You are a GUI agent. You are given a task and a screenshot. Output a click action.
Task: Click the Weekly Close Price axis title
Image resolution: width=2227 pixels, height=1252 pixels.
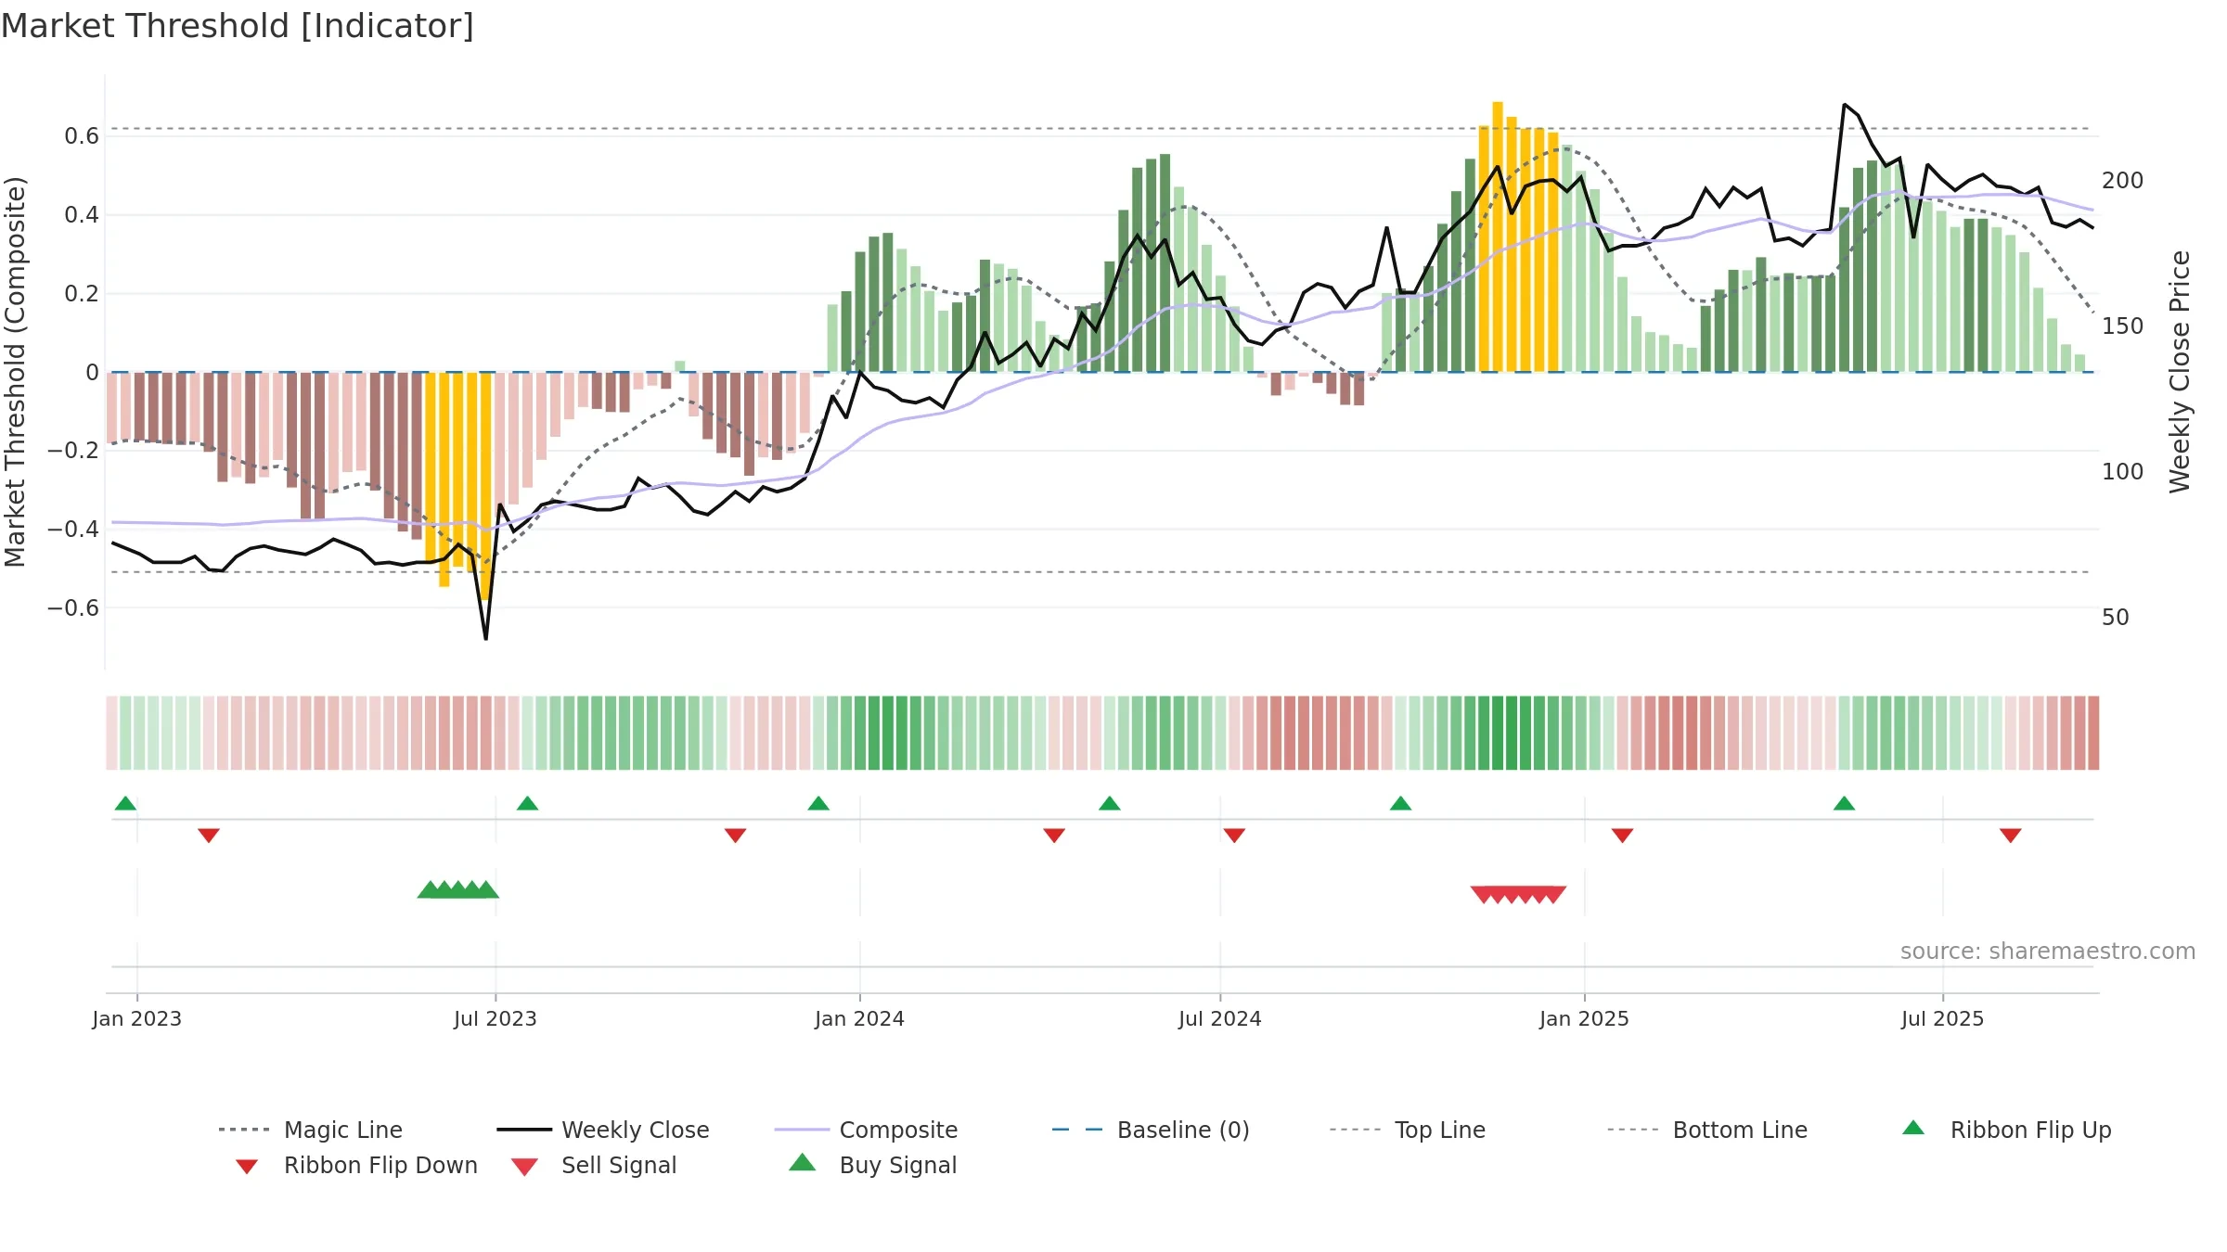2180,371
